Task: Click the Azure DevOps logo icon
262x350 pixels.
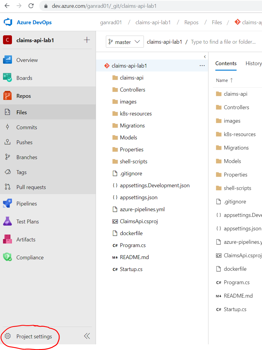Action: (8, 22)
